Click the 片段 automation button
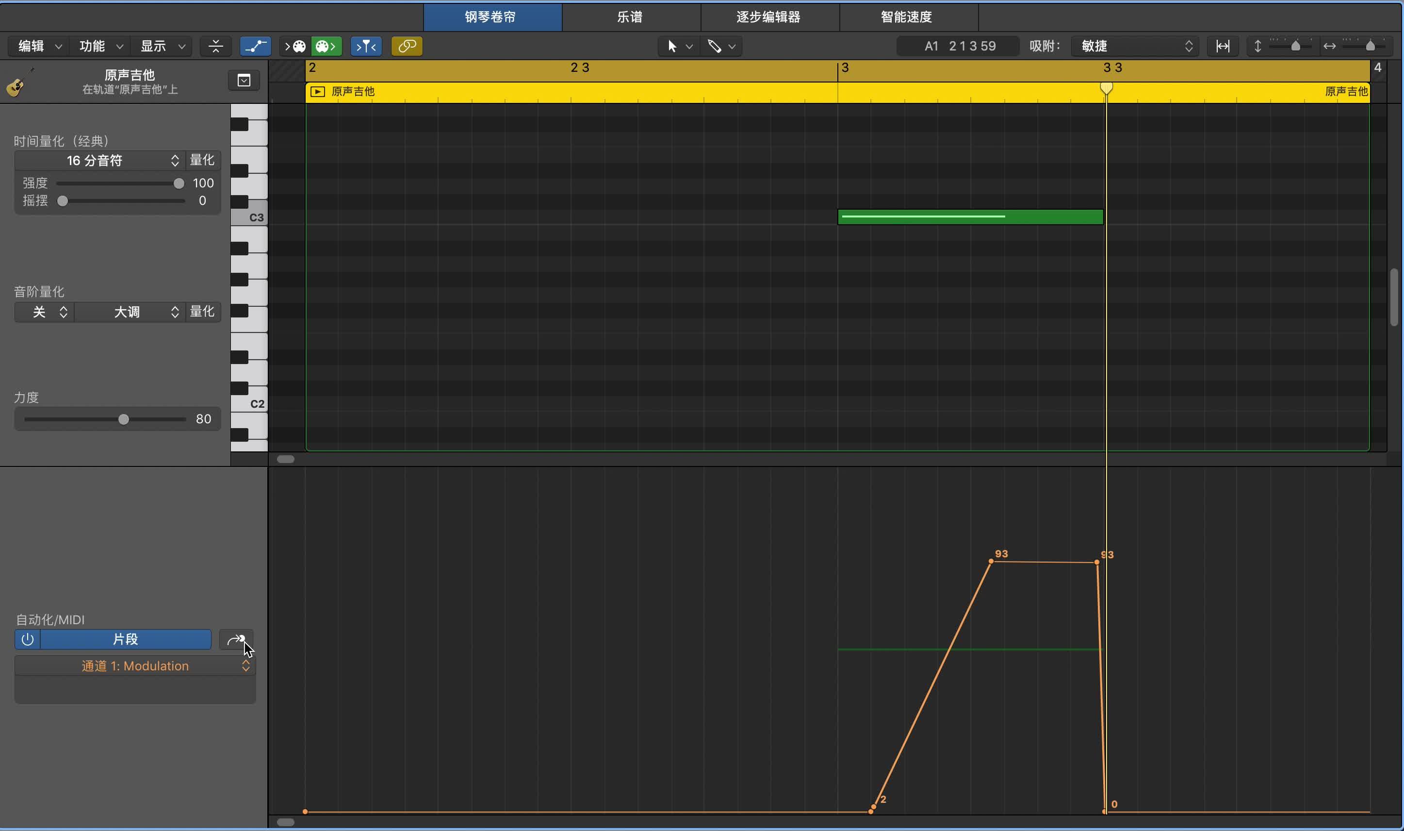This screenshot has width=1404, height=831. 125,639
